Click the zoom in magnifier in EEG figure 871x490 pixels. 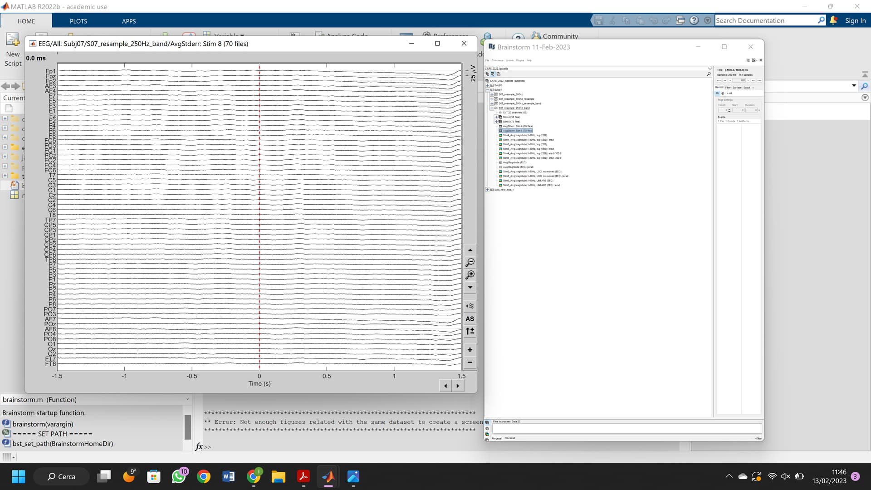pos(470,274)
